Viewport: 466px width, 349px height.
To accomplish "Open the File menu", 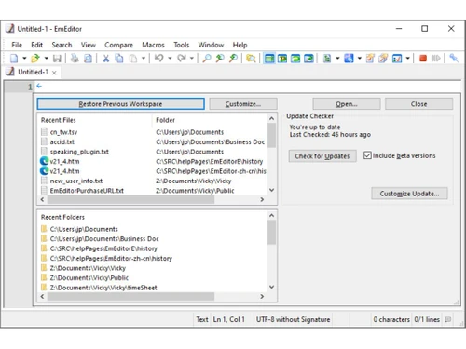I will coord(17,45).
